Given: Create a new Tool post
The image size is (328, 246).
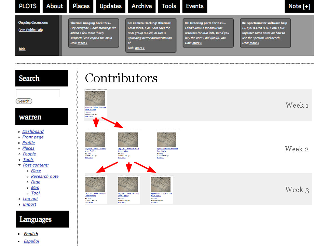Looking at the screenshot, I should click(35, 193).
